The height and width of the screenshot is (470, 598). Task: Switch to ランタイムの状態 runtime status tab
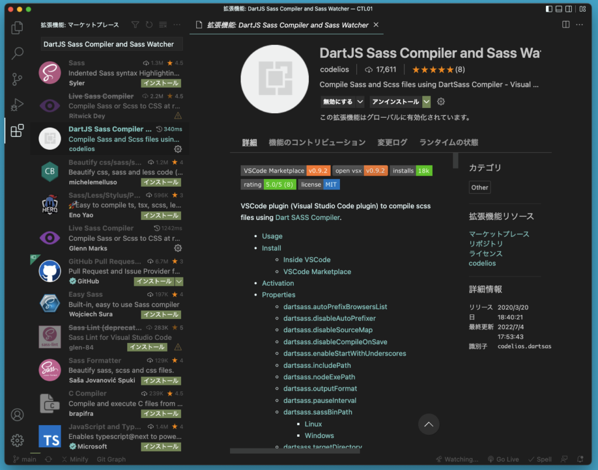click(448, 142)
